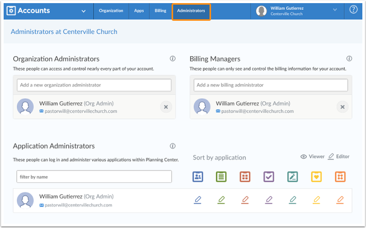The height and width of the screenshot is (228, 366).
Task: Focus the Add a new billing administrator field
Action: point(270,85)
